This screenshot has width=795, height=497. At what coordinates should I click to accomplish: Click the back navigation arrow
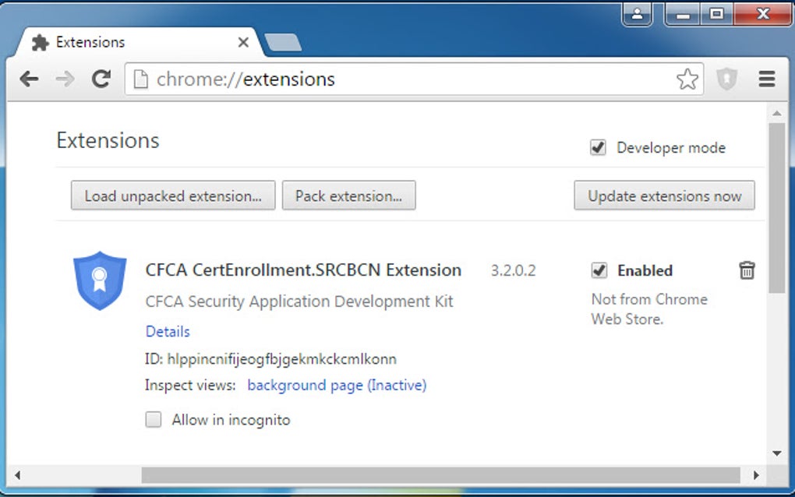click(29, 79)
